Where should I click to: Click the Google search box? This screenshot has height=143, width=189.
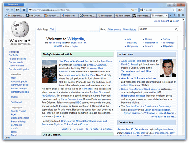(x=158, y=10)
